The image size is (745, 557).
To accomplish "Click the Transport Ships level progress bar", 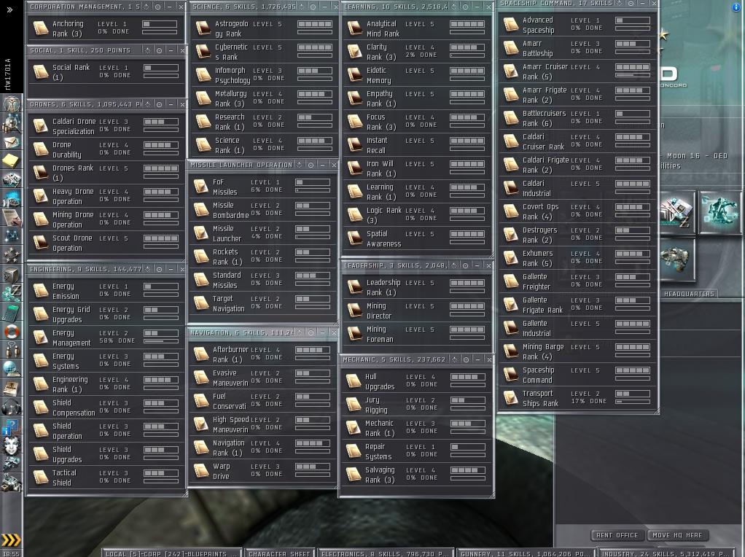I will [633, 394].
